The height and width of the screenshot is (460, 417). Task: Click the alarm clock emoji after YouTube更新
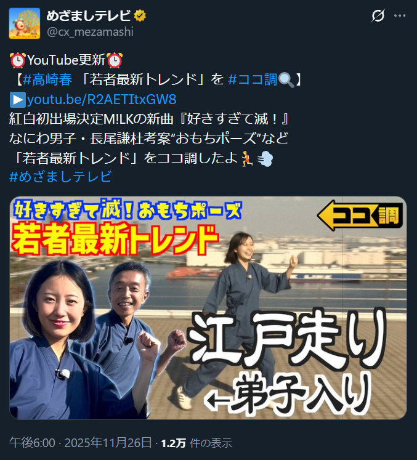click(115, 60)
